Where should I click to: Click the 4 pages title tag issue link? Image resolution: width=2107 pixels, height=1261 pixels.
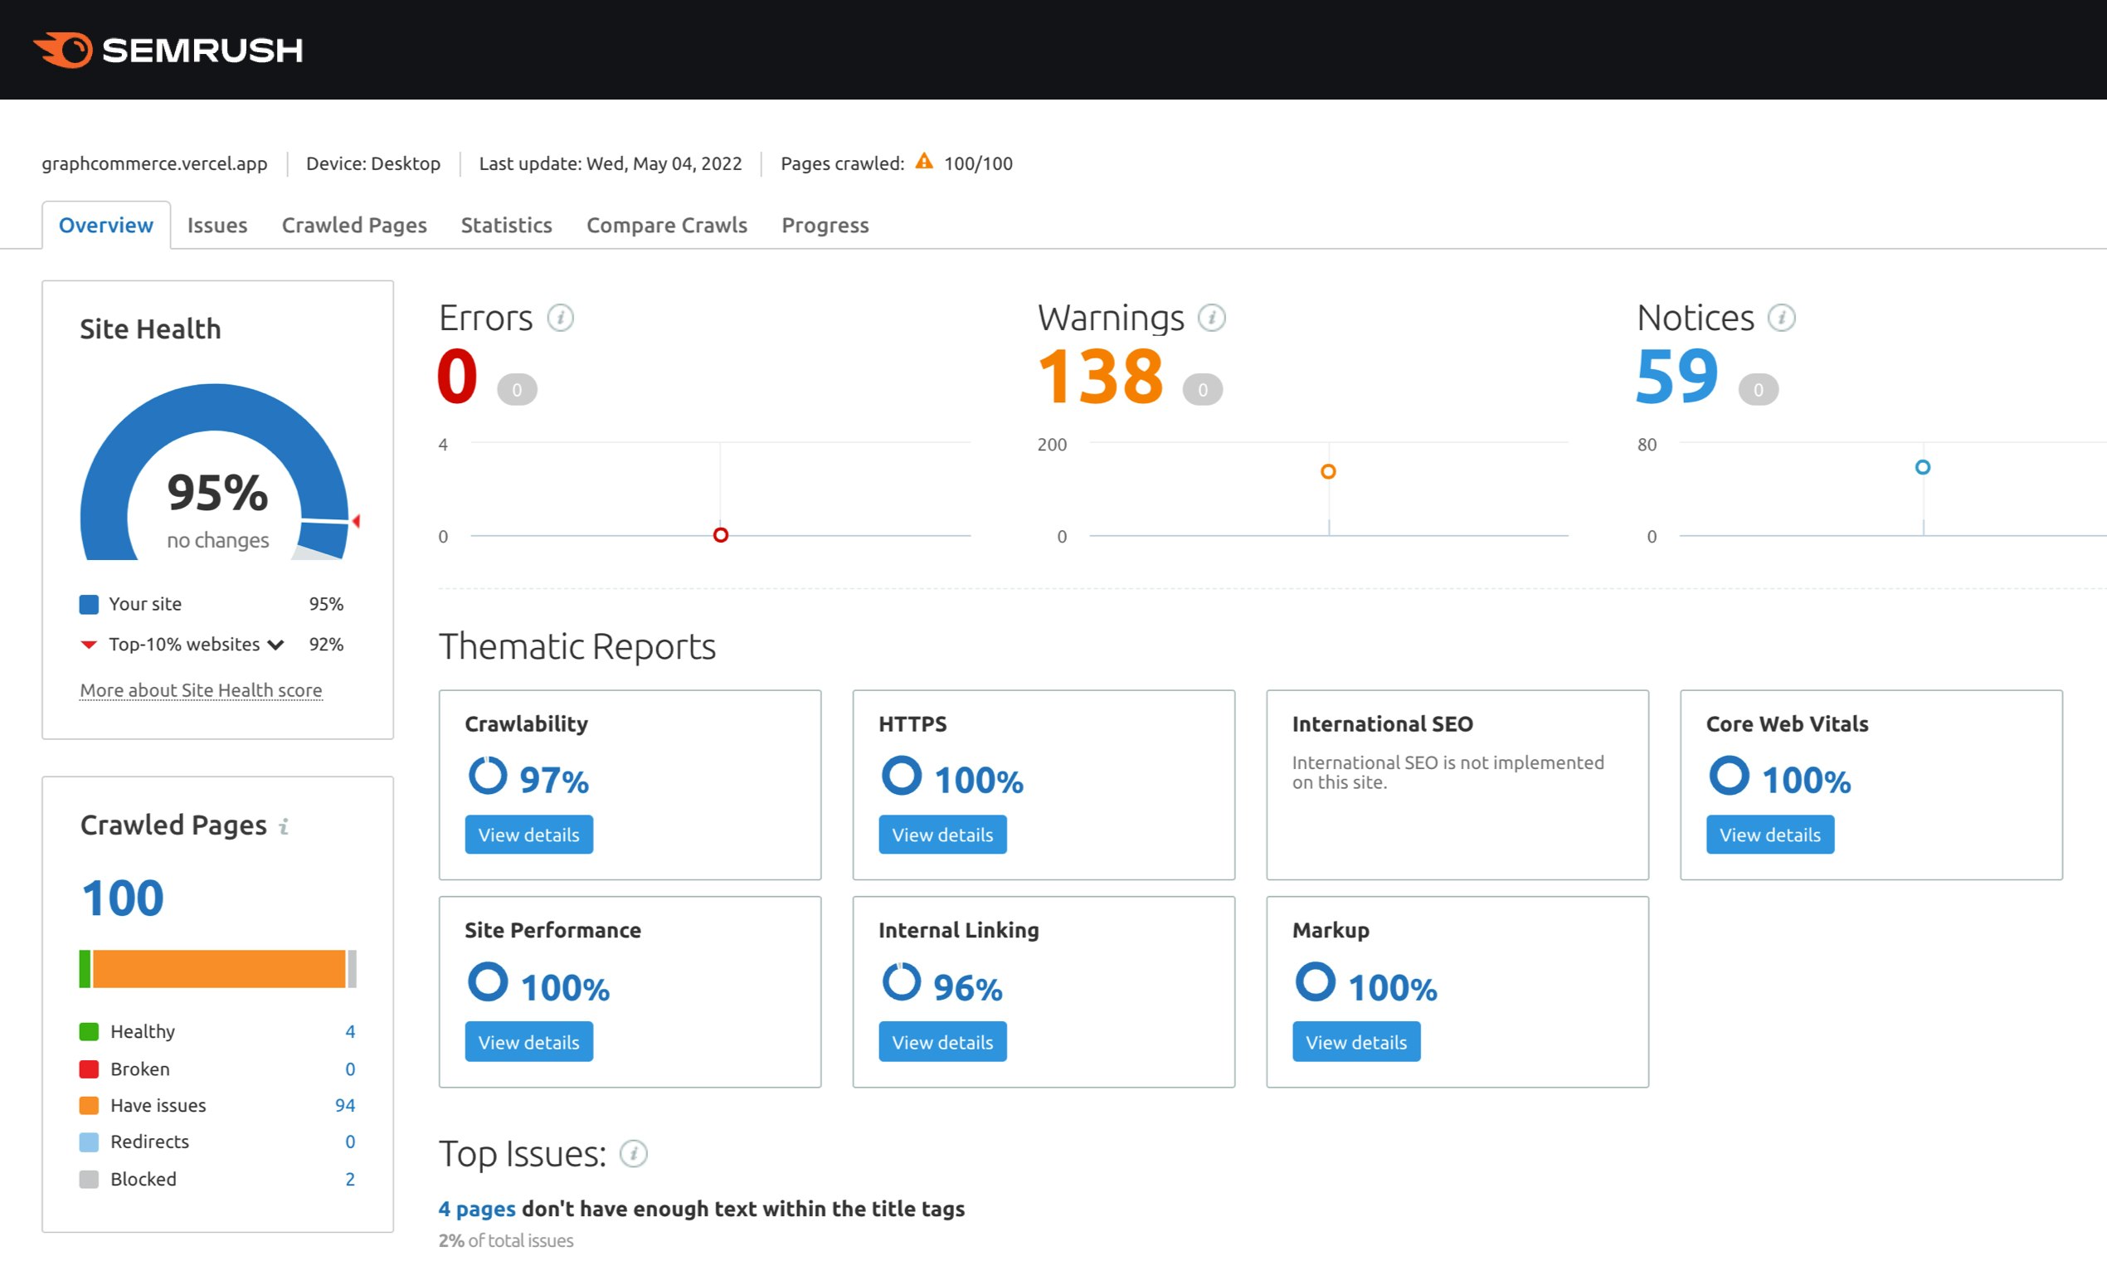[477, 1208]
